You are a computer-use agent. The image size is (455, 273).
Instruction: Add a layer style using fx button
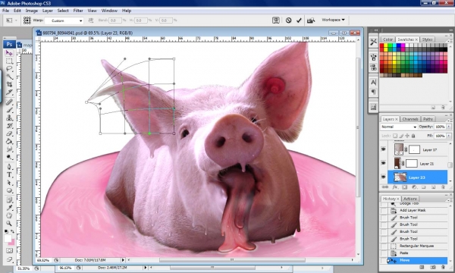(x=395, y=187)
